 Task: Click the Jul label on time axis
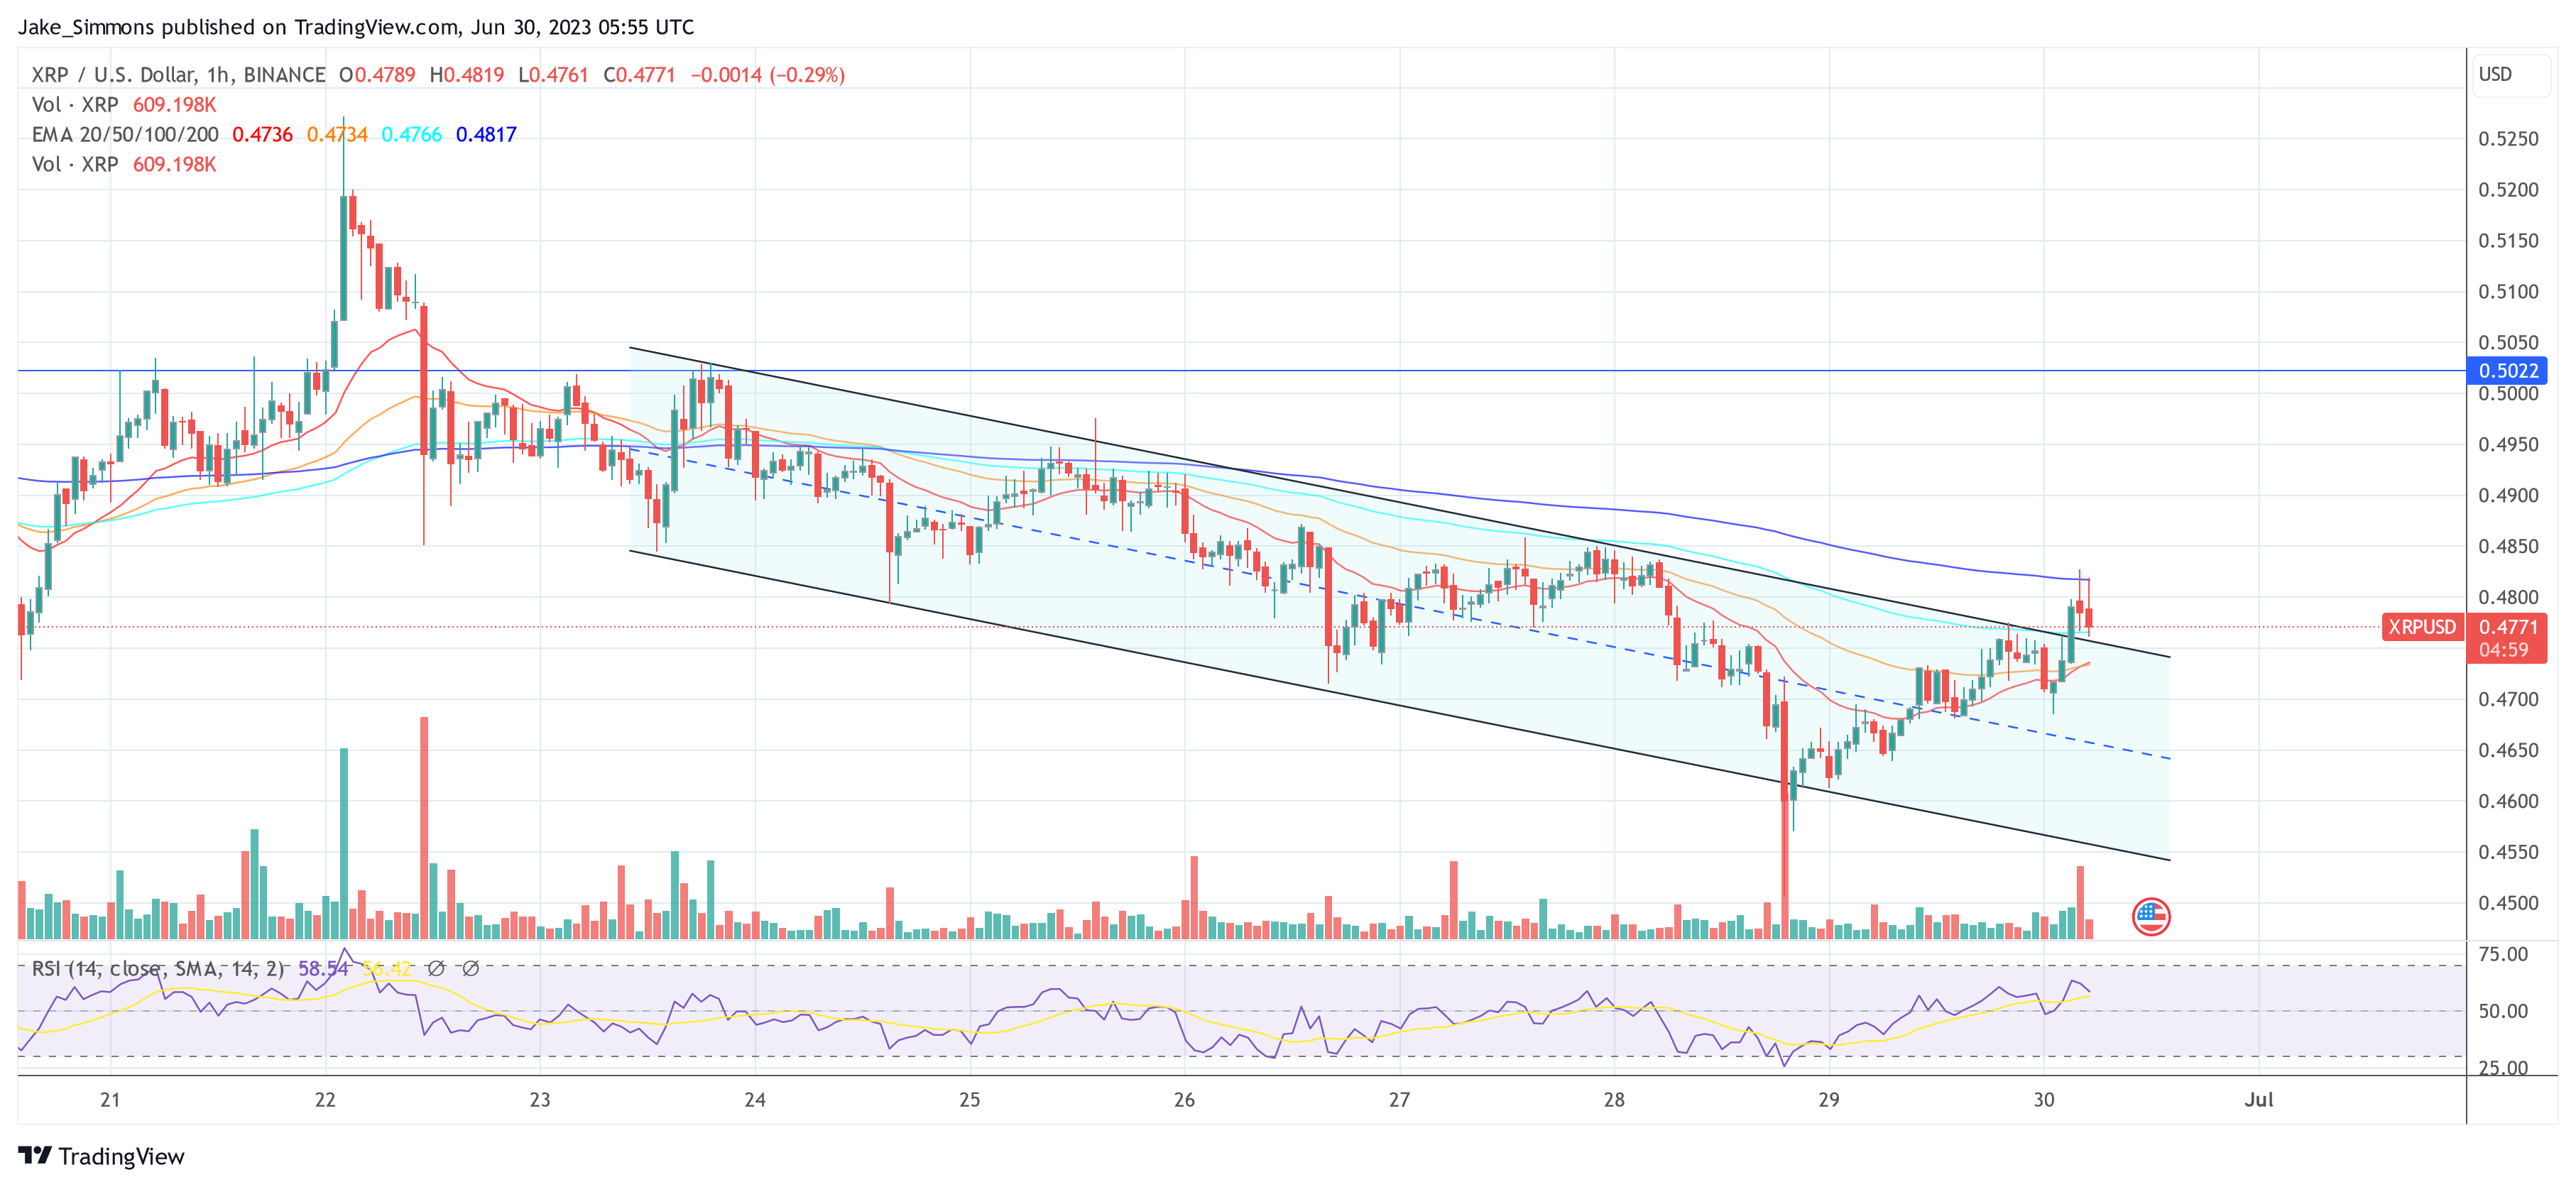coord(2258,1100)
